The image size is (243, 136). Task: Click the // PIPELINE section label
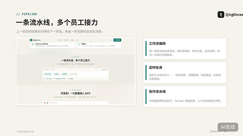[27, 14]
